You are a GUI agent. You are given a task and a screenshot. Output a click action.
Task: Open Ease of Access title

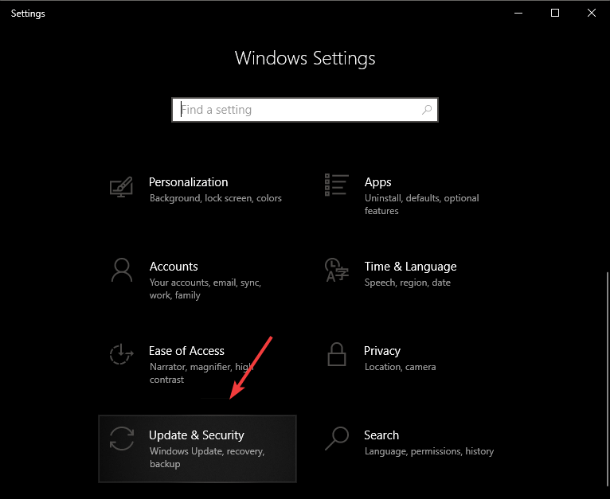(186, 351)
